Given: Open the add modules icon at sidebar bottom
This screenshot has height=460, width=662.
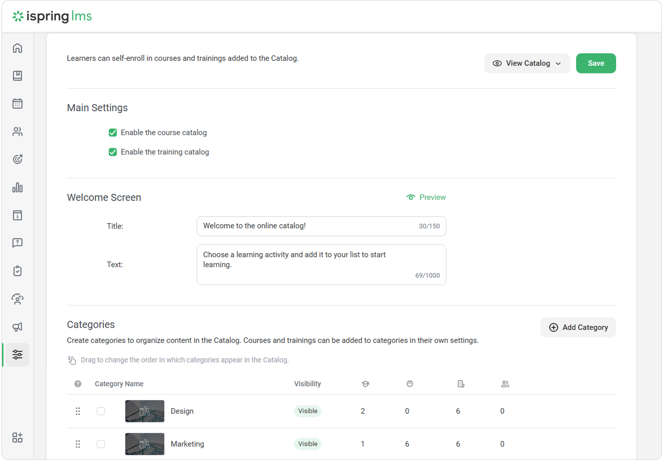Looking at the screenshot, I should 17,438.
